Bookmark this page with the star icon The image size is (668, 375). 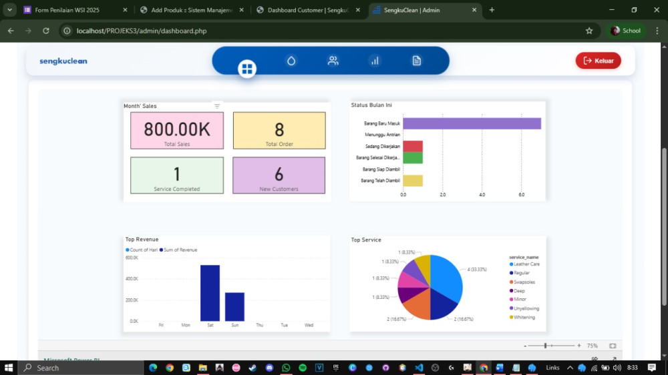589,31
